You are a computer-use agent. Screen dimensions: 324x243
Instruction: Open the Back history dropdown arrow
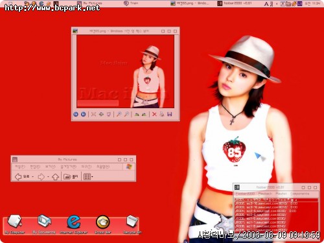pyautogui.click(x=33, y=177)
